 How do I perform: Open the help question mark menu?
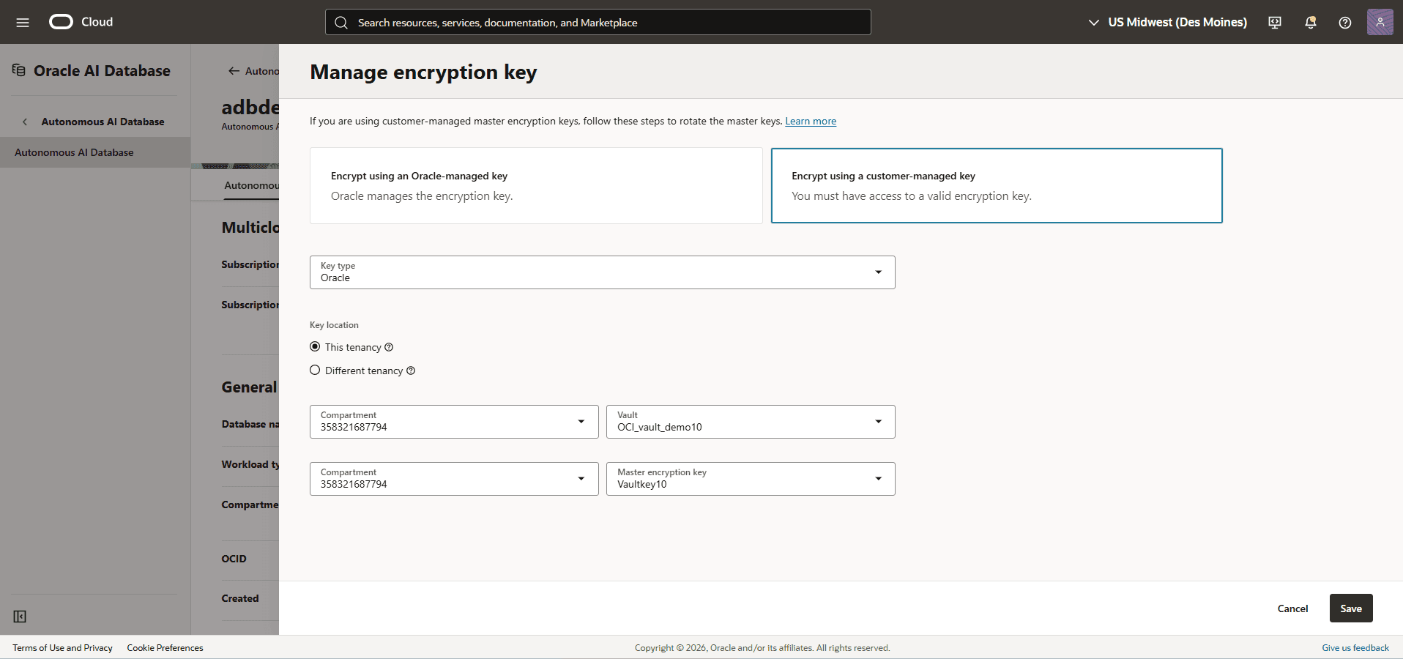1345,22
